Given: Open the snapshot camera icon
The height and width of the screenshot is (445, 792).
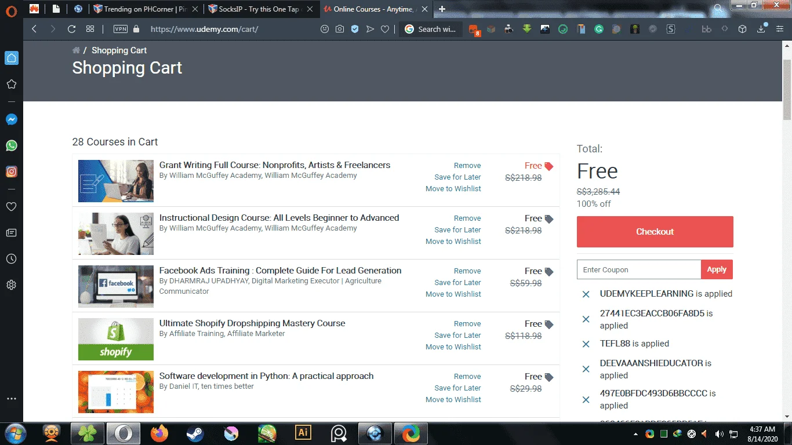Looking at the screenshot, I should [x=340, y=29].
